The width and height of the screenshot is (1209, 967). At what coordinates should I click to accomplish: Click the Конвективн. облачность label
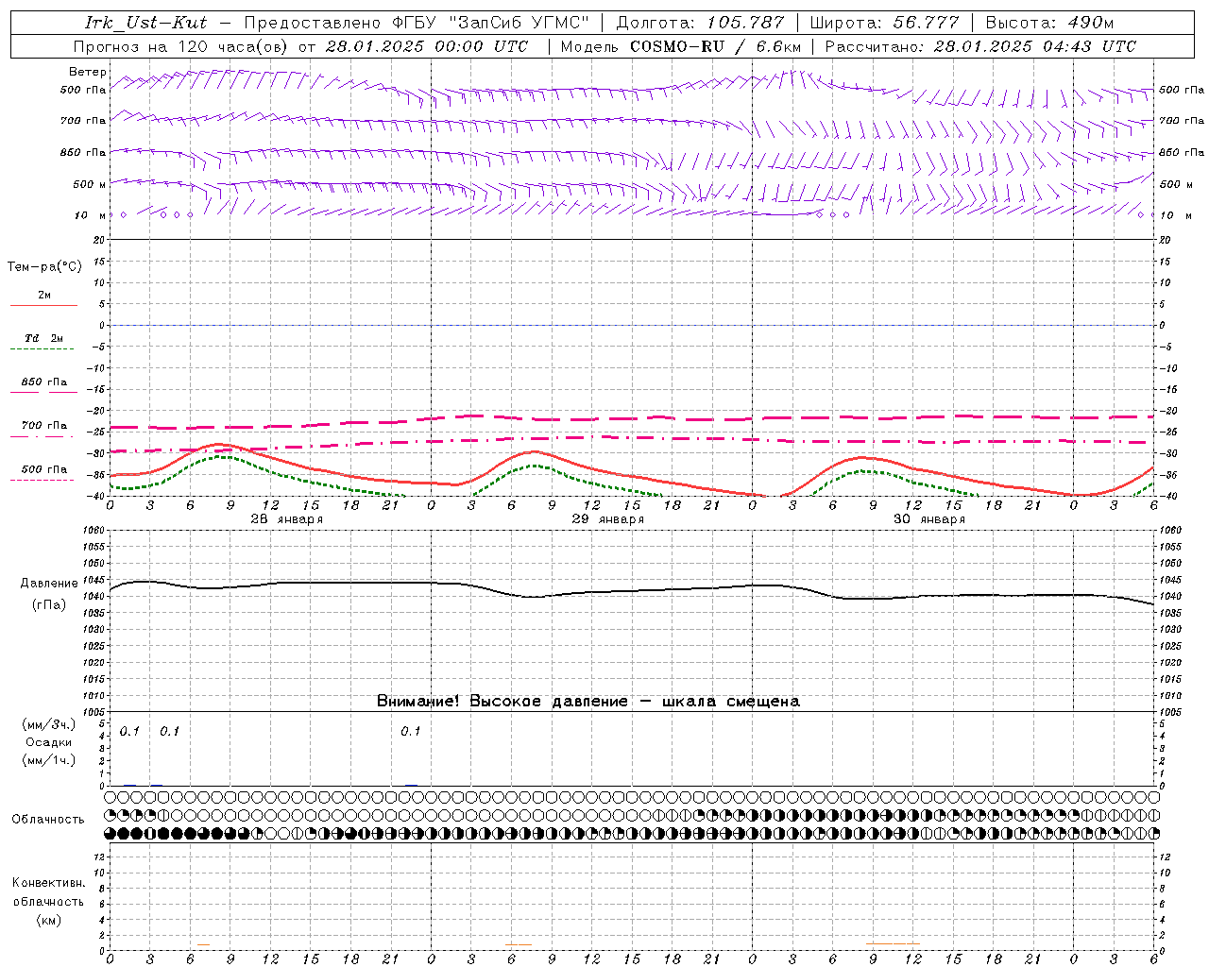click(49, 892)
